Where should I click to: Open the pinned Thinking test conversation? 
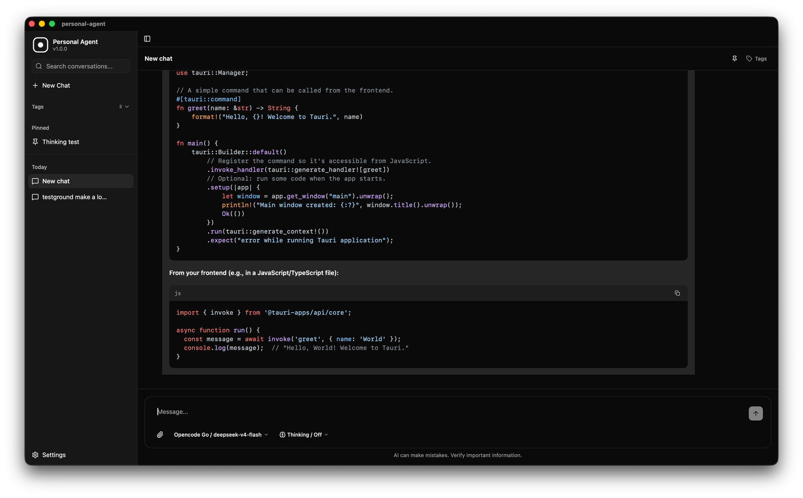81,142
